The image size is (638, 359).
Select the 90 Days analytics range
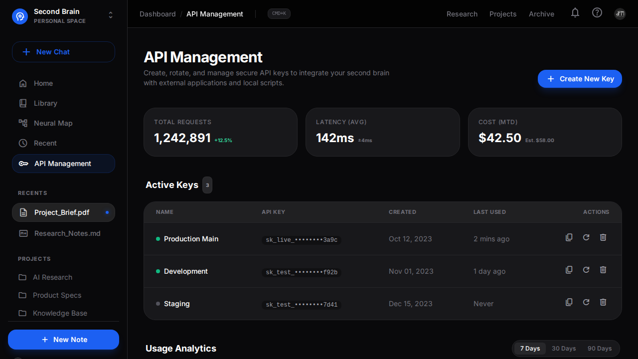point(599,349)
